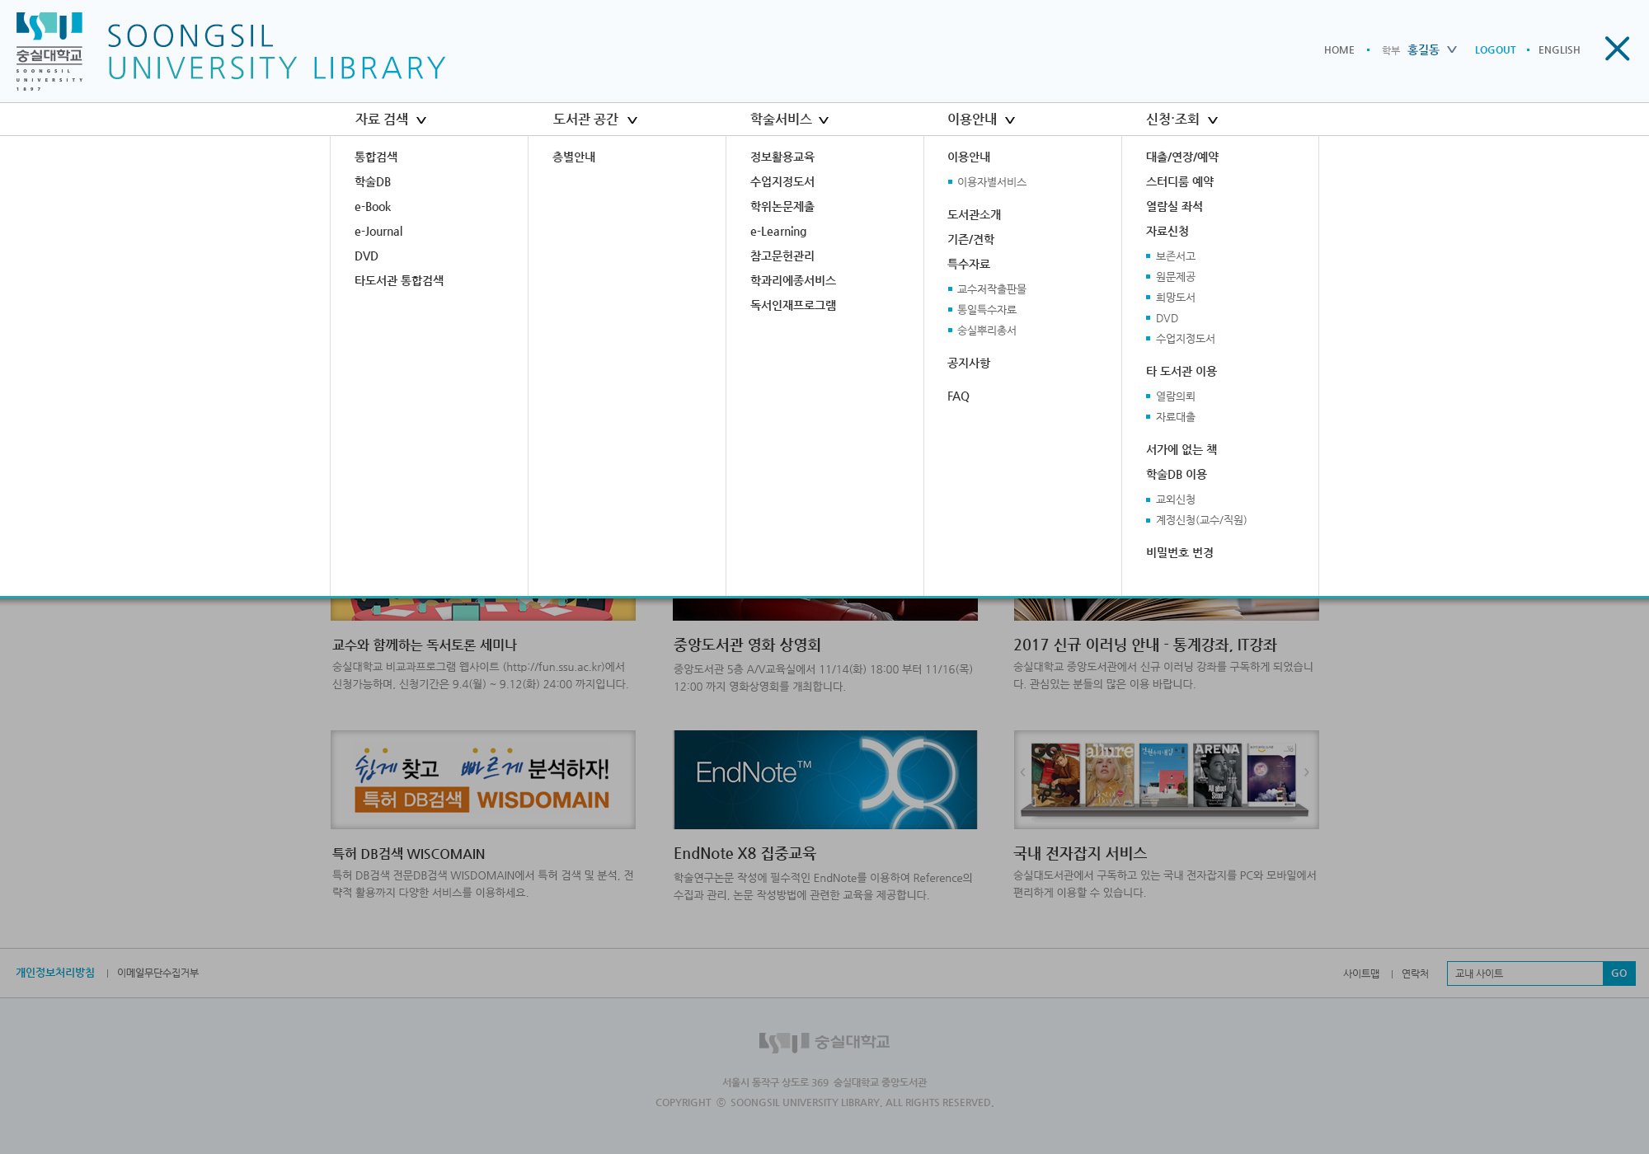Viewport: 1649px width, 1154px height.
Task: Open 학과리에종서비스 menu item
Action: click(x=792, y=280)
